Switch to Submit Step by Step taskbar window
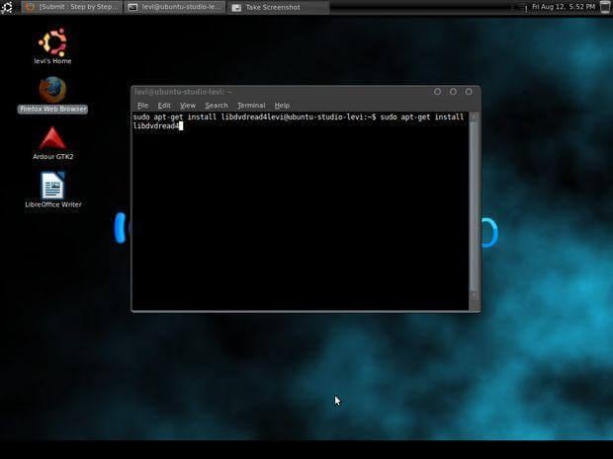The image size is (613, 459). point(71,7)
